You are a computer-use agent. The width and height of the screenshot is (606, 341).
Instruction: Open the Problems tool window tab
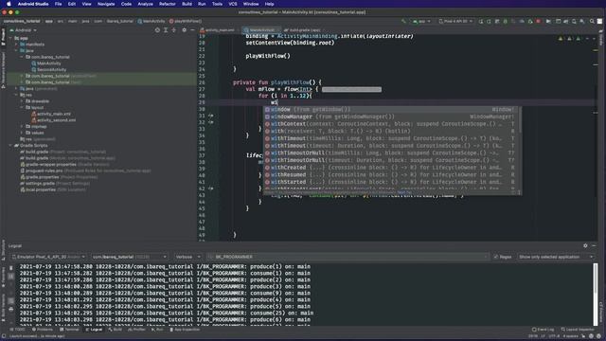coord(43,330)
